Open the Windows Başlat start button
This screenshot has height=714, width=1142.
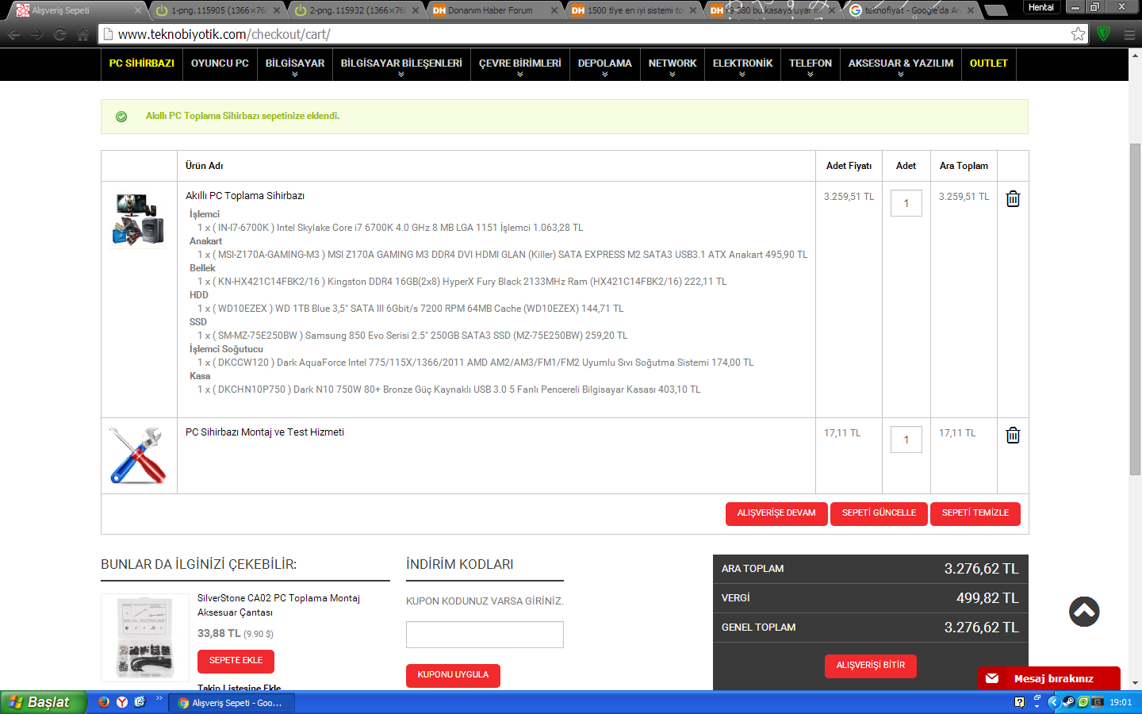(43, 702)
